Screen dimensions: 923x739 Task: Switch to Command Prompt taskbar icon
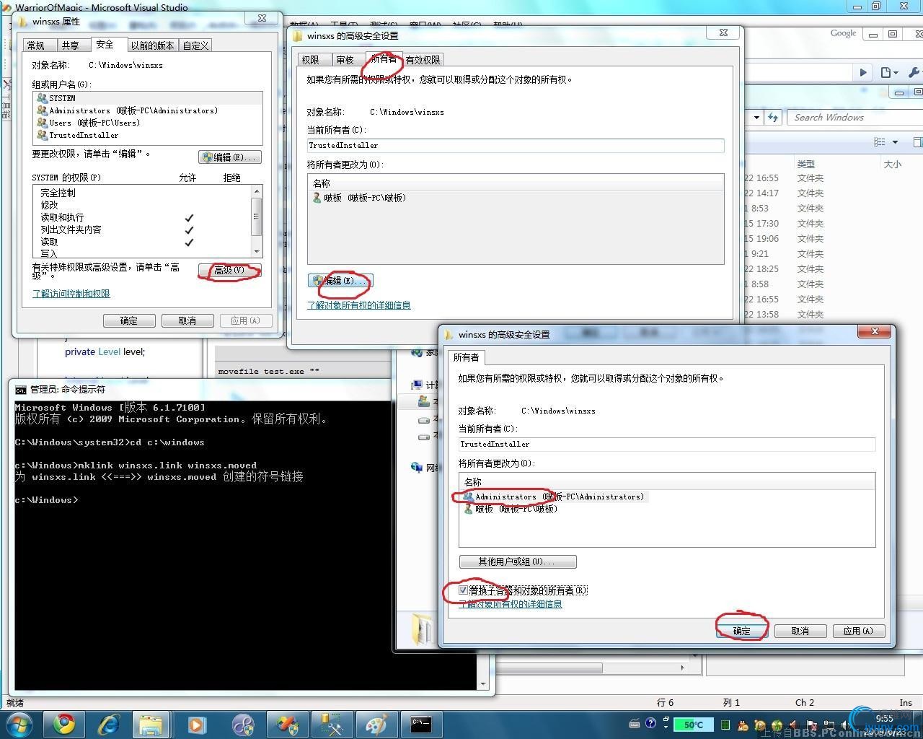click(x=420, y=724)
